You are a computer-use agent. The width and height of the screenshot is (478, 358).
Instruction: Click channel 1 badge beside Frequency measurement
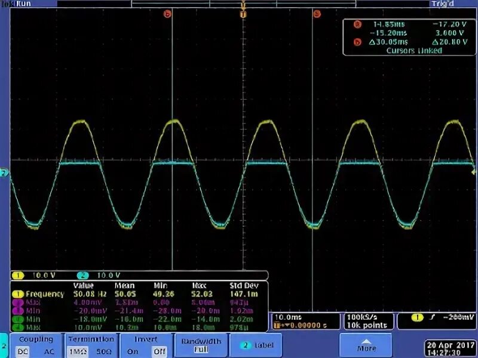[18, 294]
